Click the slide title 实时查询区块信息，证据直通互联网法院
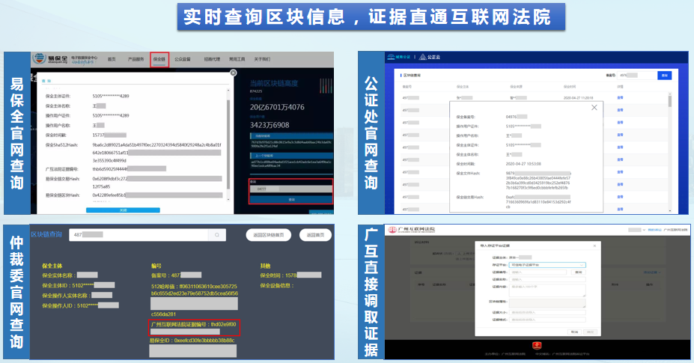 point(368,17)
